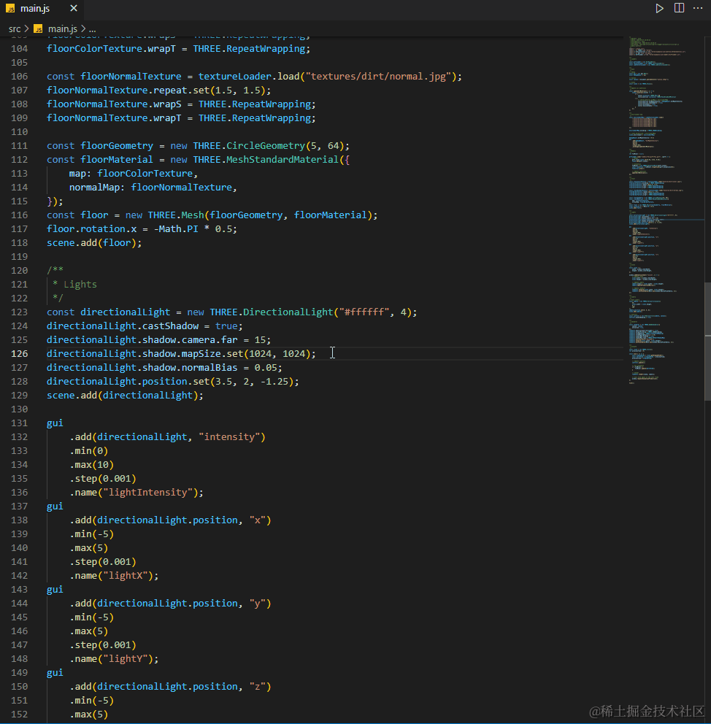Viewport: 711px width, 724px height.
Task: Click floorNormalTexture.repeat.set on line 107
Action: tap(128, 90)
